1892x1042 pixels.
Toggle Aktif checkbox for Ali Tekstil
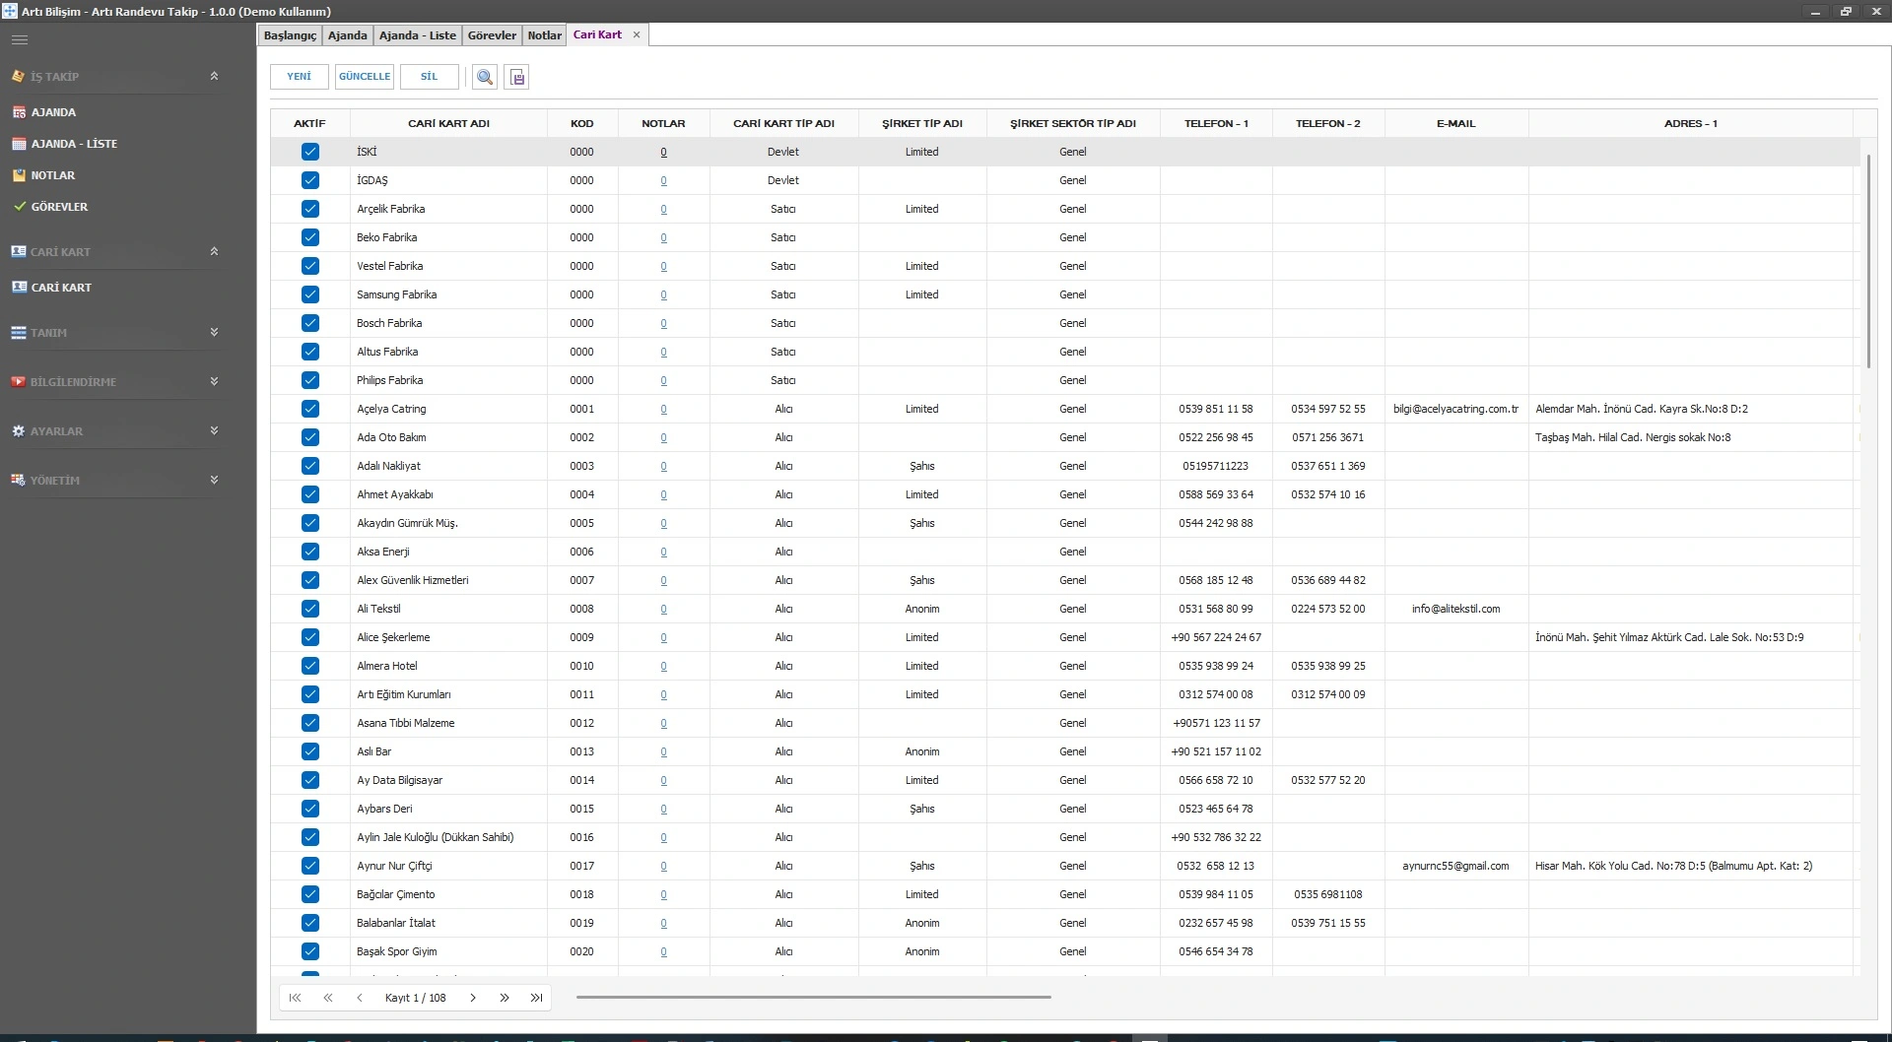coord(310,609)
